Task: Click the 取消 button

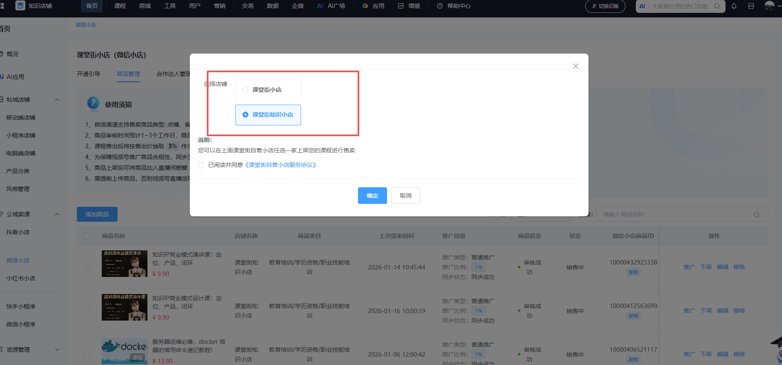Action: [406, 196]
